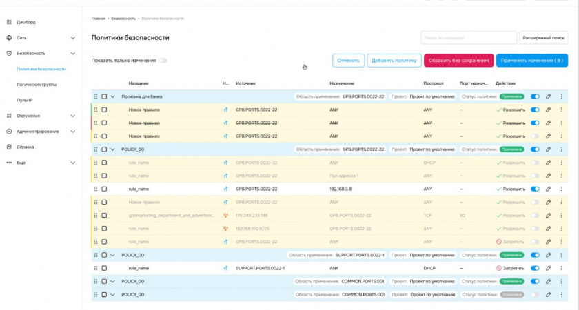The image size is (579, 310).
Task: Open three-dot menu for Политика для банка row
Action: (x=562, y=97)
